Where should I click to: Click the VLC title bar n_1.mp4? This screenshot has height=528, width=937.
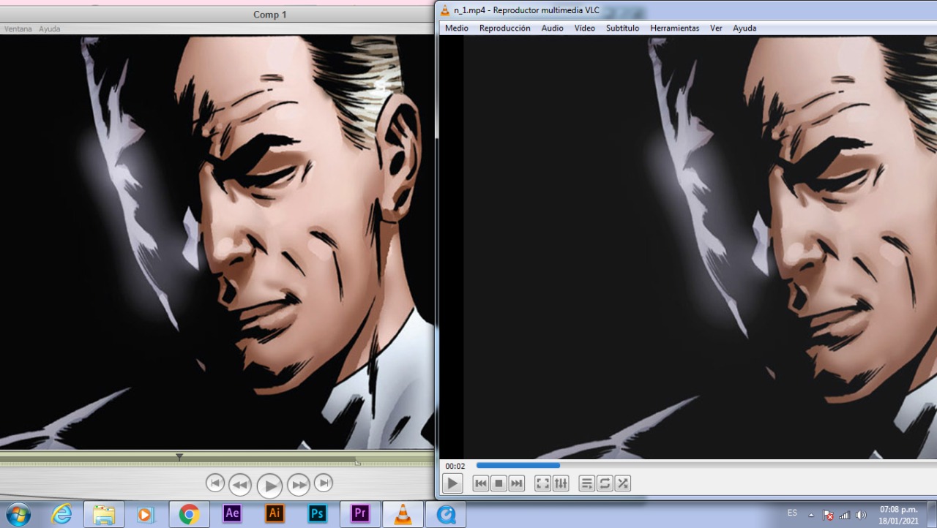[x=526, y=10]
